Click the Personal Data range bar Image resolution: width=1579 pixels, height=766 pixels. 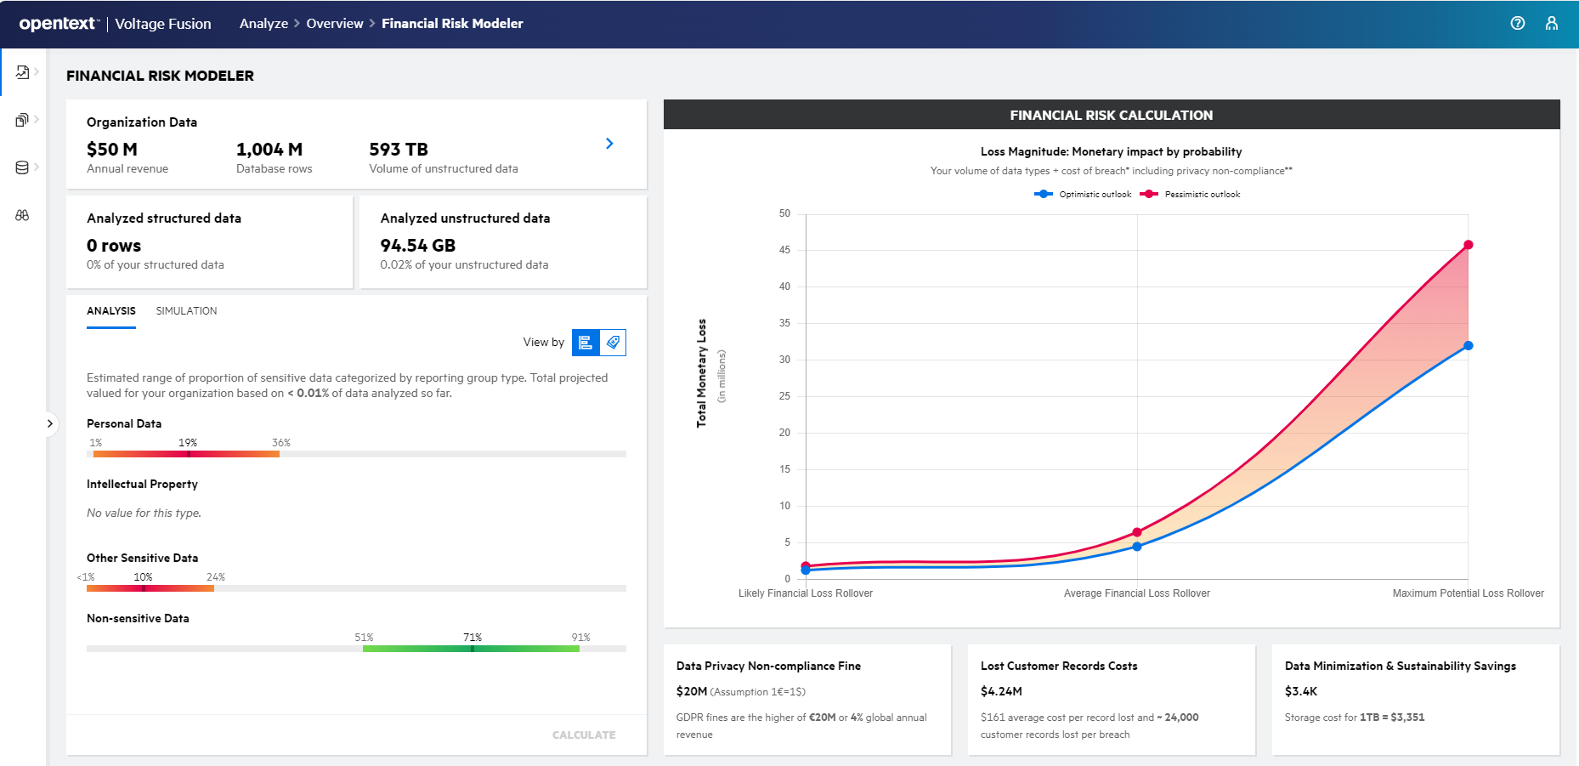186,454
